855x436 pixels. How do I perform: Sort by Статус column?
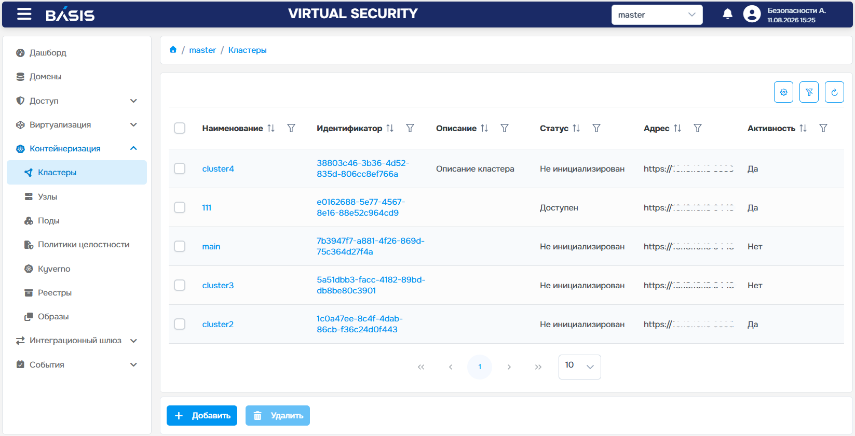coord(576,128)
